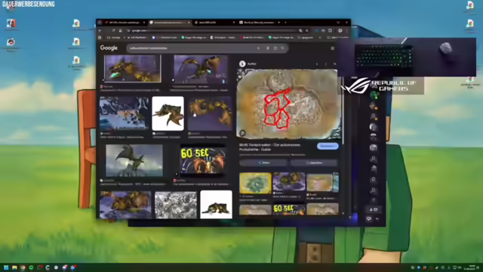Close the first browser tab
The height and width of the screenshot is (272, 483).
(144, 23)
